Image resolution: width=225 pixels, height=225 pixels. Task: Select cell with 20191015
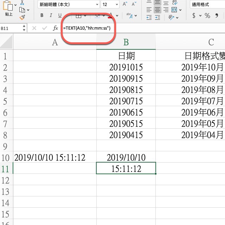(126, 67)
